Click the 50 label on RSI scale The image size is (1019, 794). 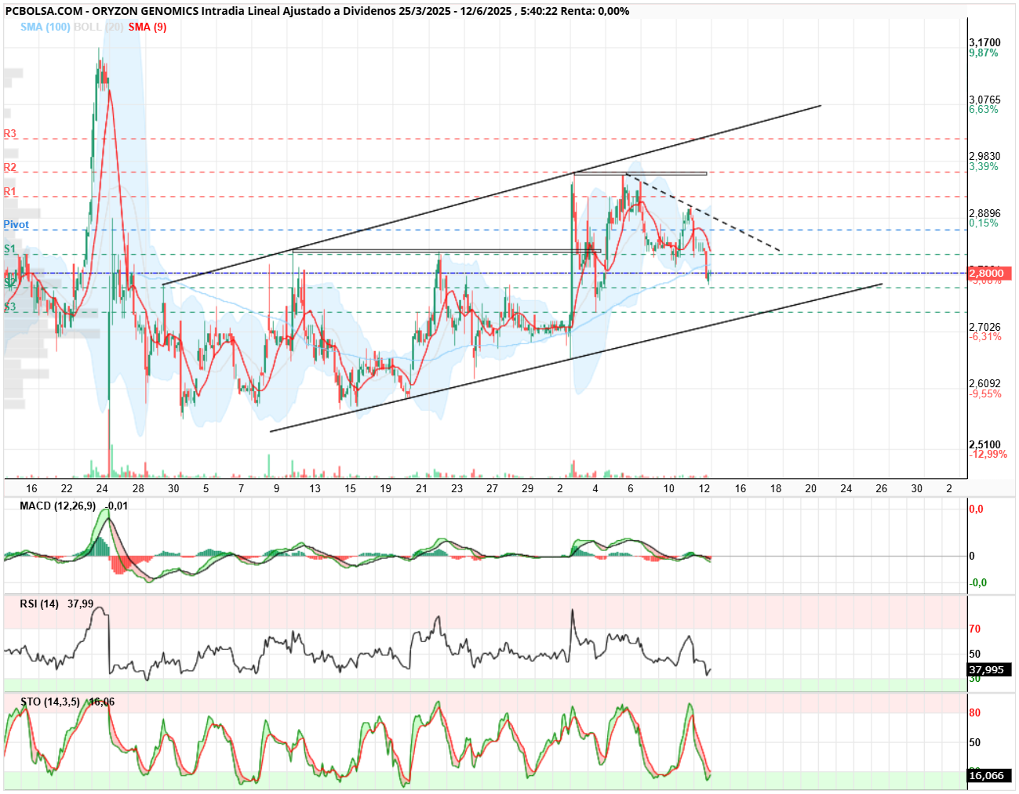[975, 654]
